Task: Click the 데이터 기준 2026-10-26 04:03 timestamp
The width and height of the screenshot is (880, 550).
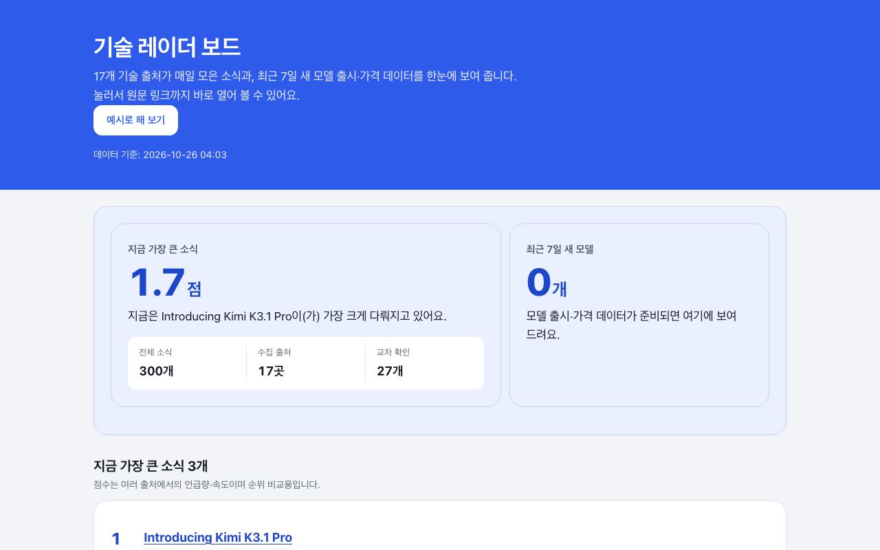Action: click(x=160, y=155)
